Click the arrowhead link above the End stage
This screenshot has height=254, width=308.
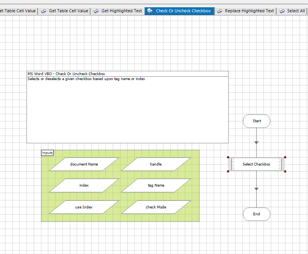coord(257,189)
